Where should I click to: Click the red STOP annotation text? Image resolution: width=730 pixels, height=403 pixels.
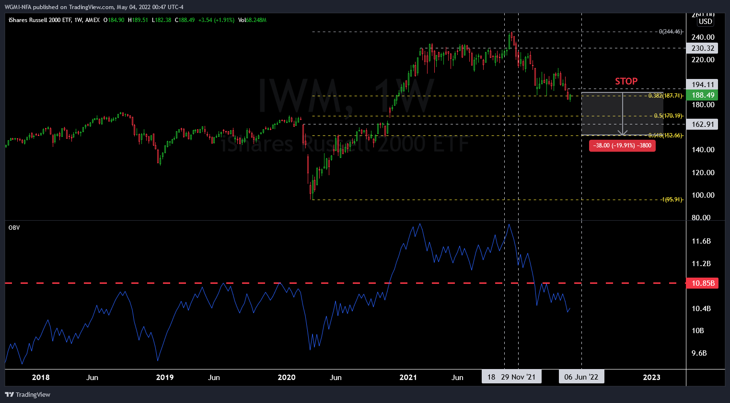click(626, 81)
